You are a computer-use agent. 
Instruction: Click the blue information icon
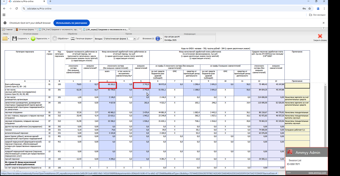[158, 39]
